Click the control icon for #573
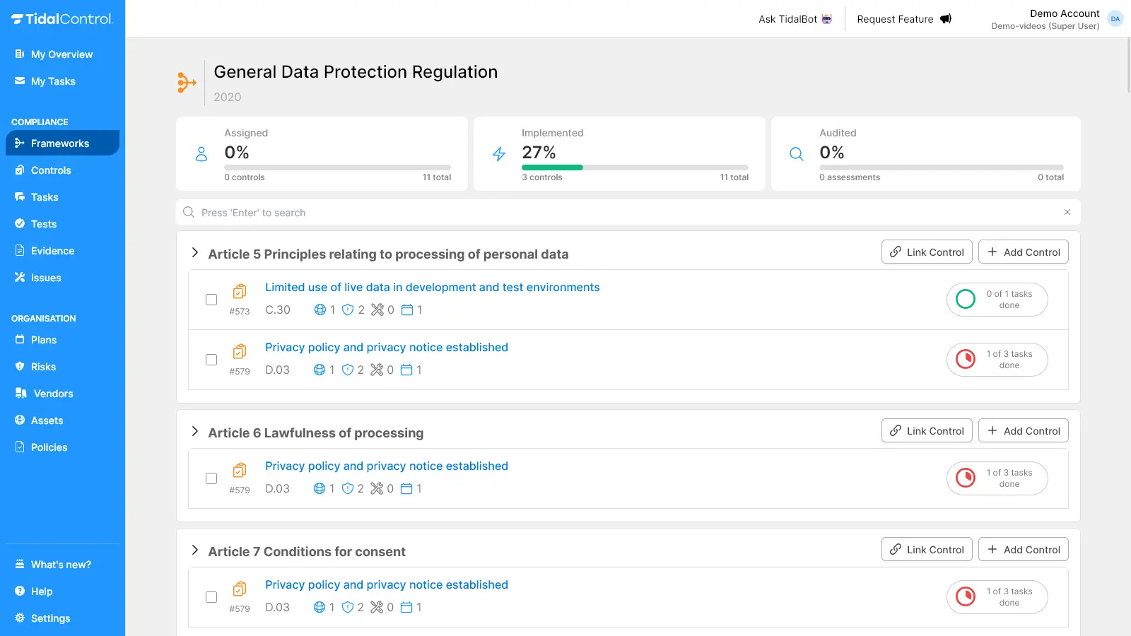Screen dimensions: 1131x636 (240, 291)
